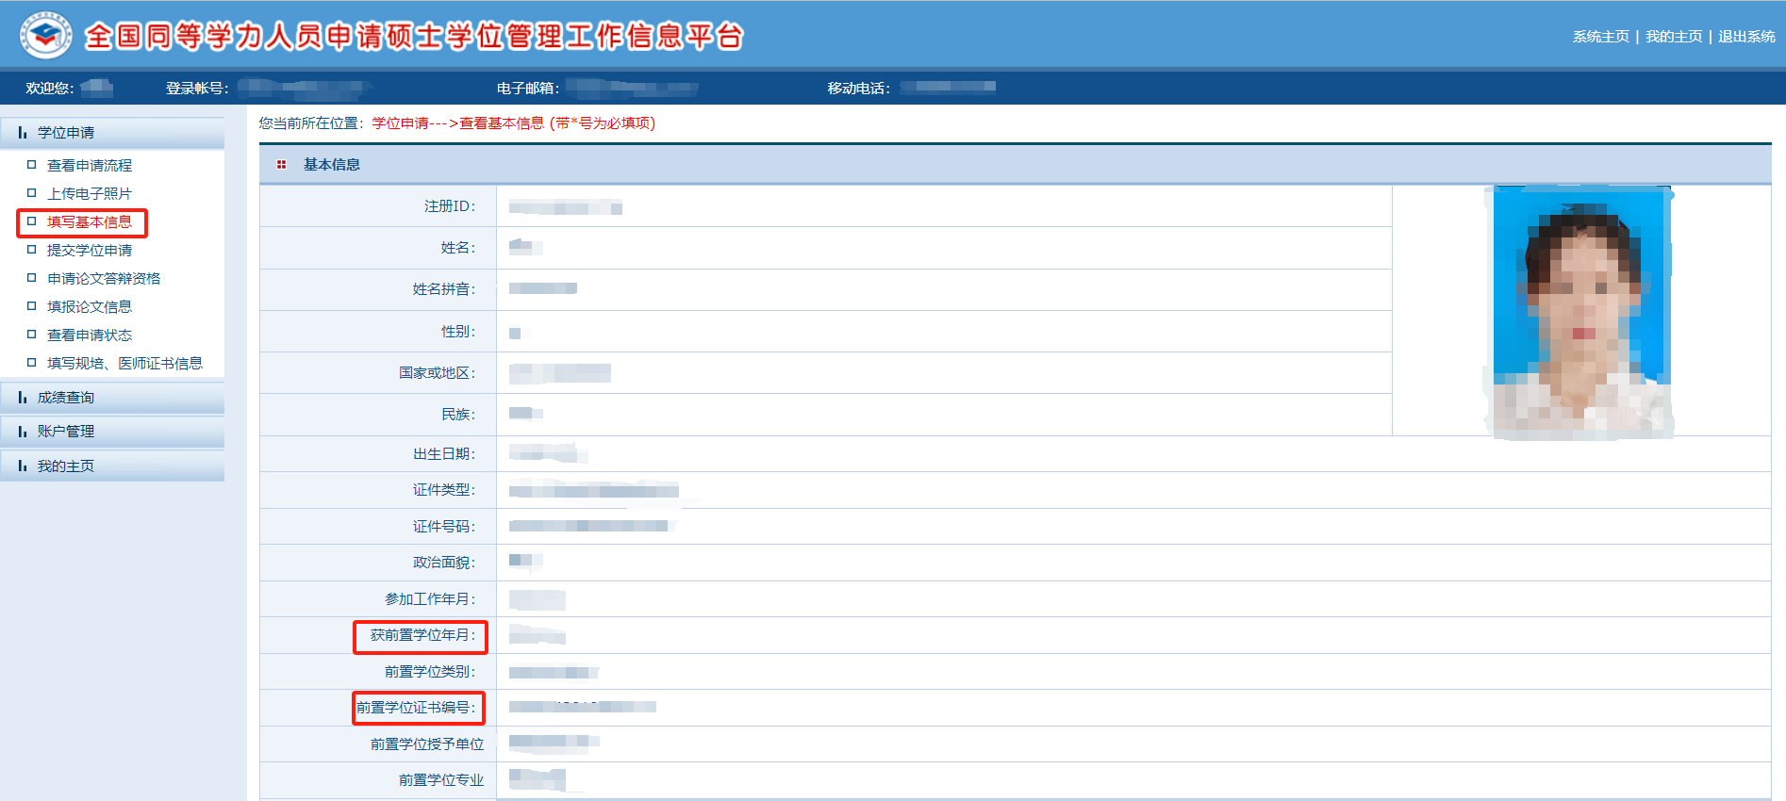The width and height of the screenshot is (1786, 801).
Task: Open 填写规培、医师证书信息 entry
Action: click(124, 364)
